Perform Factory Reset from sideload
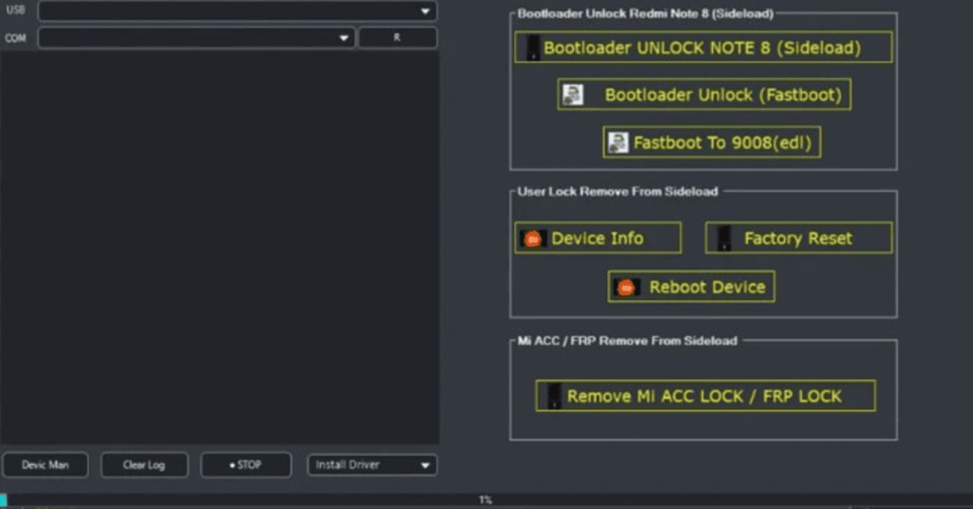This screenshot has height=509, width=973. pyautogui.click(x=798, y=238)
